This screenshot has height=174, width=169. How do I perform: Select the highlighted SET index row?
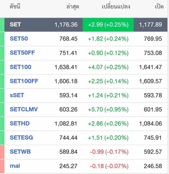tap(86, 25)
